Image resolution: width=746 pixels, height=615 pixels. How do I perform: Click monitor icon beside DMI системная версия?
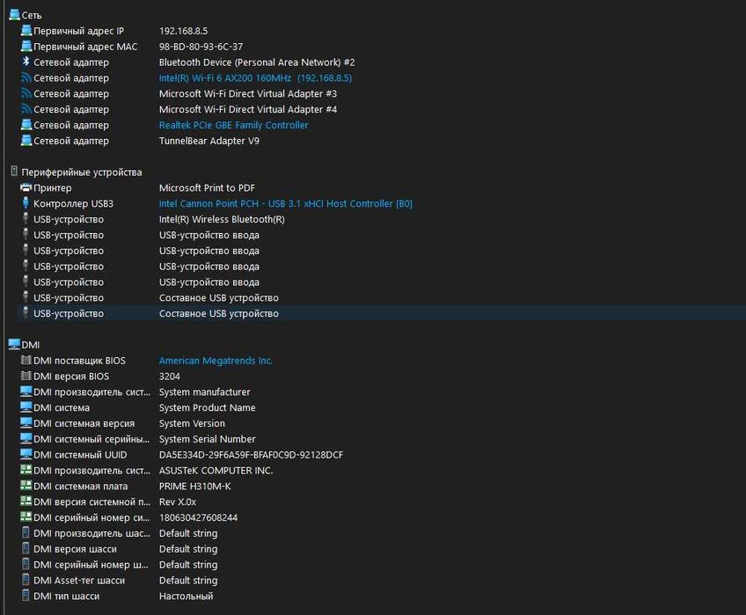[x=26, y=423]
